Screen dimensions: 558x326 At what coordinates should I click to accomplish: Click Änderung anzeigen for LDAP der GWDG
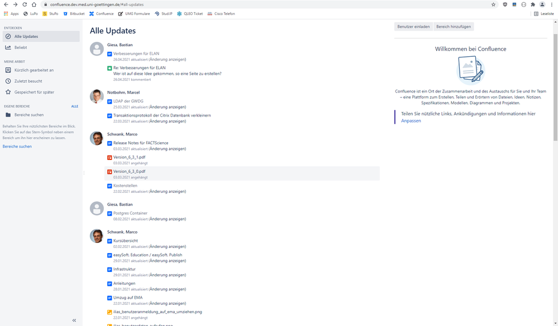[167, 107]
